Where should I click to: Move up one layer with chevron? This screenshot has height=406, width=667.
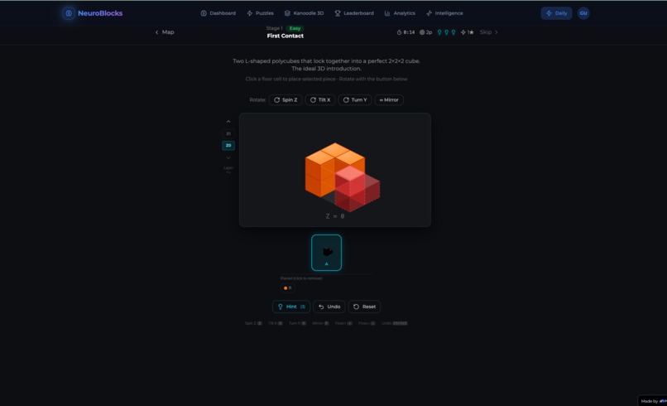[x=228, y=122]
